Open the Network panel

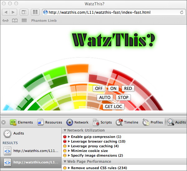tap(77, 122)
